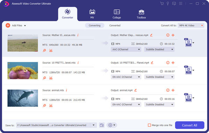This screenshot has height=133, width=209.
Task: Open the edit effects wand for animal.mts
Action: click(44, 105)
